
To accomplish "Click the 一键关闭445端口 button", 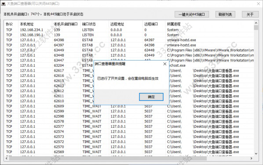I will 192,14.
